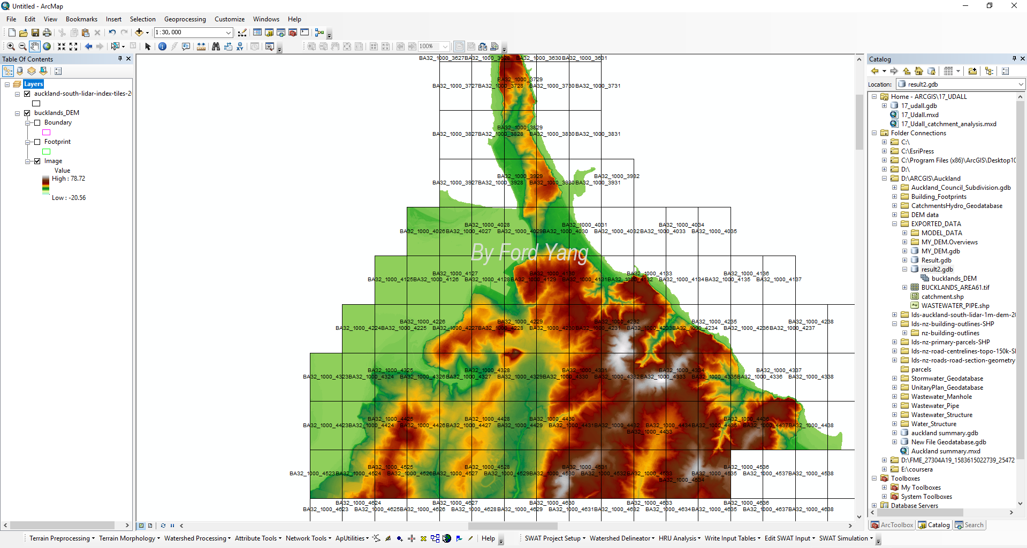Collapse the EXPORTED_DATA folder
Image resolution: width=1027 pixels, height=548 pixels.
894,224
